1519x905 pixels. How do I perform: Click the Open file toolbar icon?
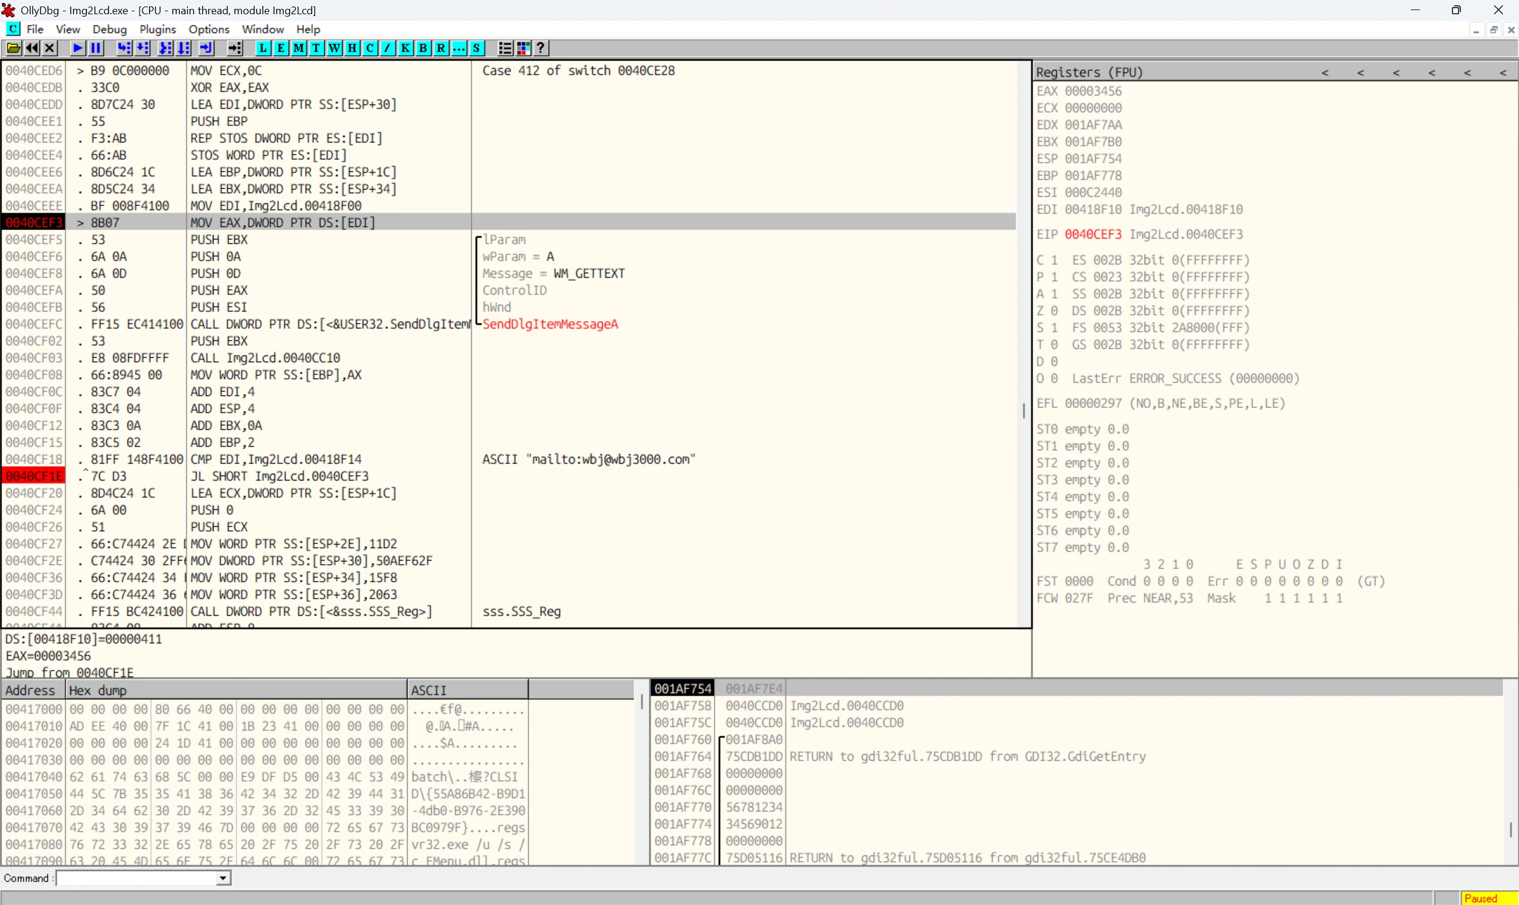(x=14, y=48)
